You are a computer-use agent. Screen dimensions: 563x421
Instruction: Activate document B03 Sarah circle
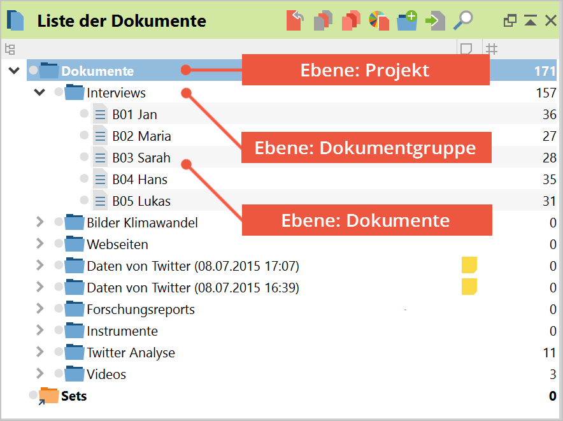(84, 157)
